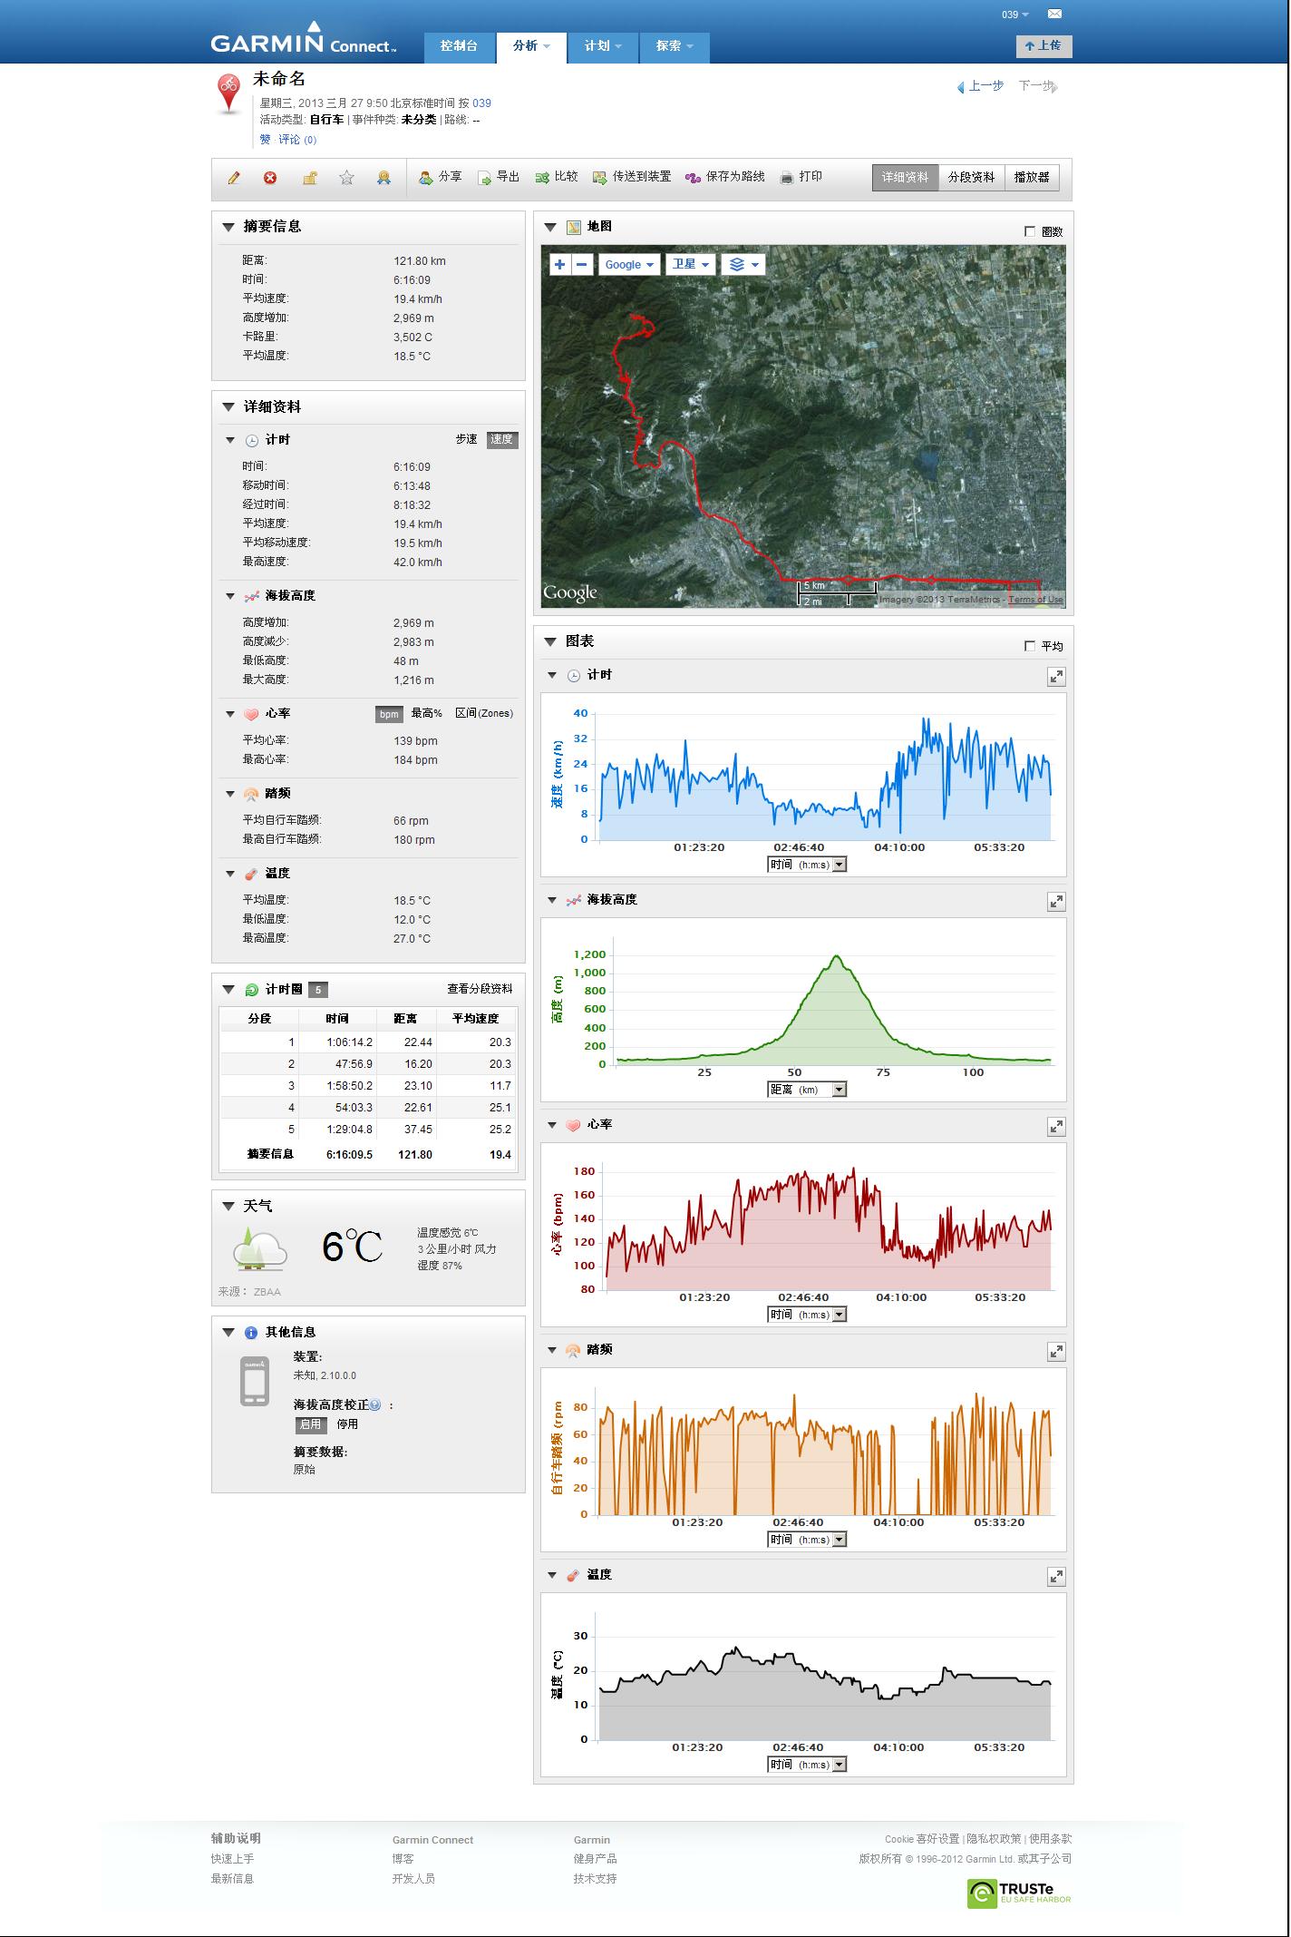Mark activity as favorite with star icon
The image size is (1291, 1937).
coord(346,178)
